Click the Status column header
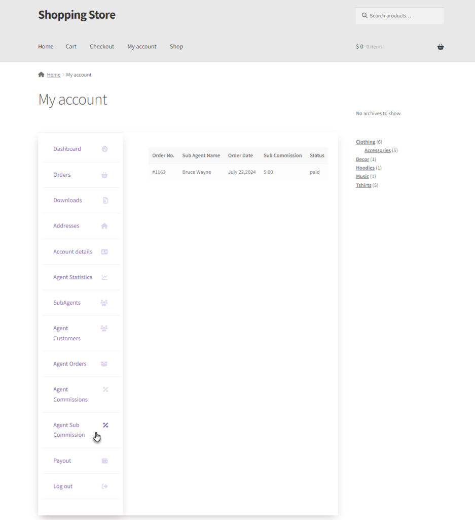This screenshot has height=520, width=475. (317, 155)
